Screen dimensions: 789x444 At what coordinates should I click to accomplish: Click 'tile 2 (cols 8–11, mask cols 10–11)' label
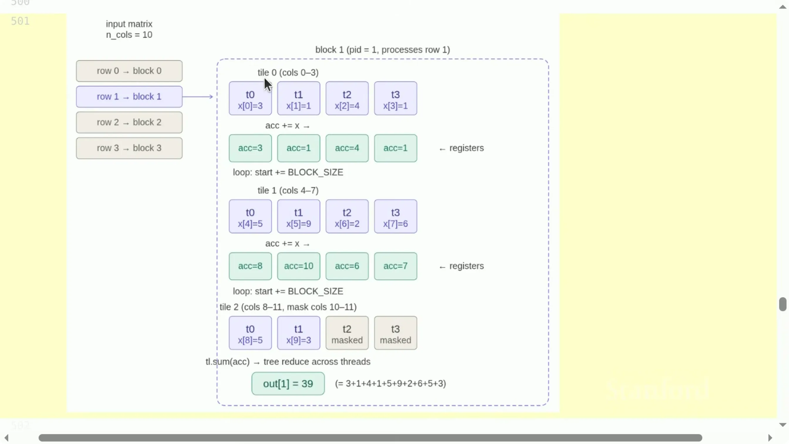pyautogui.click(x=288, y=307)
